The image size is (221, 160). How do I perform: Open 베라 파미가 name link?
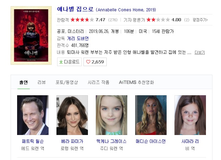(72, 141)
